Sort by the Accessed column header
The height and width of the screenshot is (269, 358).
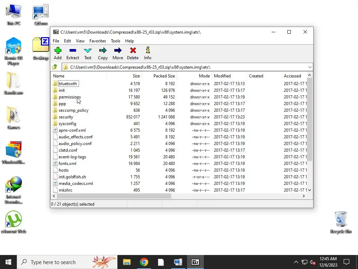294,76
